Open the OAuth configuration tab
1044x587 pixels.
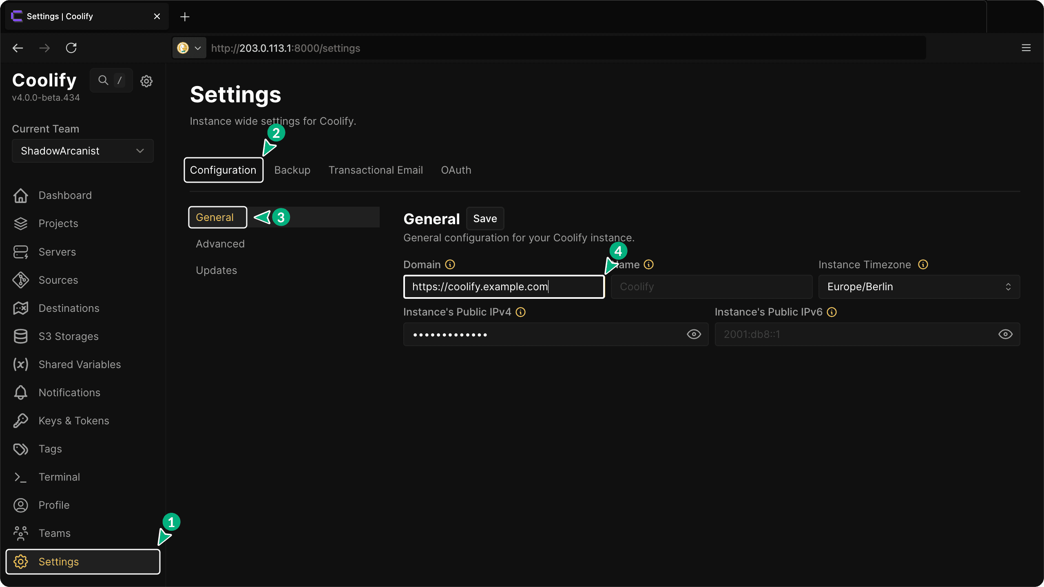pos(456,170)
